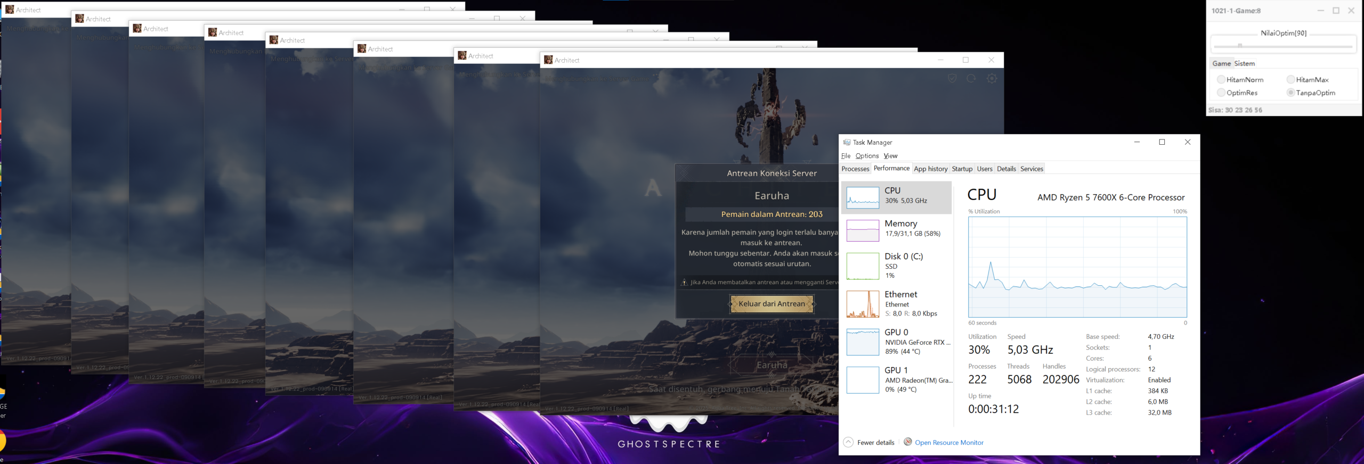
Task: Collapse Task Manager with Fewer details
Action: click(869, 442)
